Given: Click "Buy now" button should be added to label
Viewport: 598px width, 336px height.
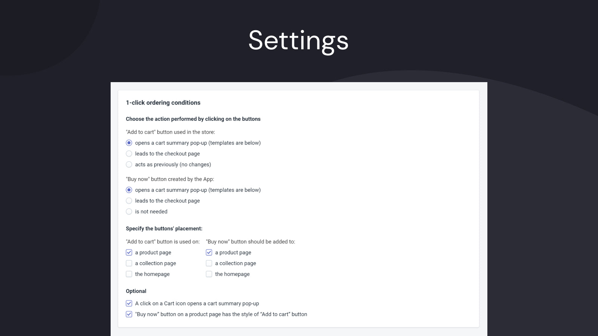Looking at the screenshot, I should pos(250,242).
